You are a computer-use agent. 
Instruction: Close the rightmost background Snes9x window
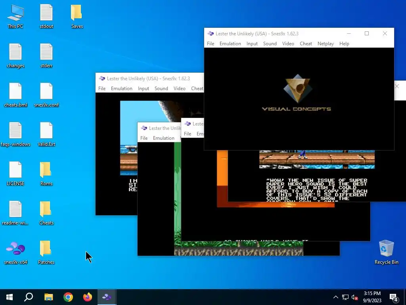click(396, 86)
